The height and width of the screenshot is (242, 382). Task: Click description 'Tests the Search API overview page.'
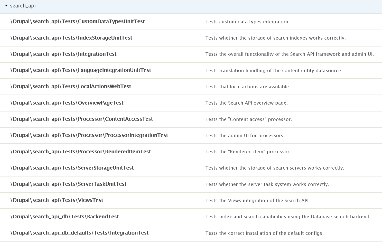click(x=247, y=103)
